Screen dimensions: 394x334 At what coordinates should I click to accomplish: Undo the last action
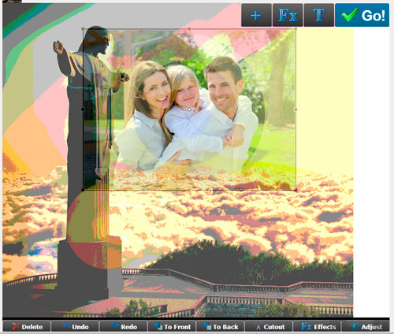coord(75,326)
